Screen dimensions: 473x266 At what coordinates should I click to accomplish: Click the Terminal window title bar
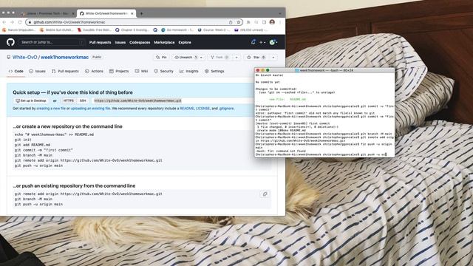click(324, 70)
